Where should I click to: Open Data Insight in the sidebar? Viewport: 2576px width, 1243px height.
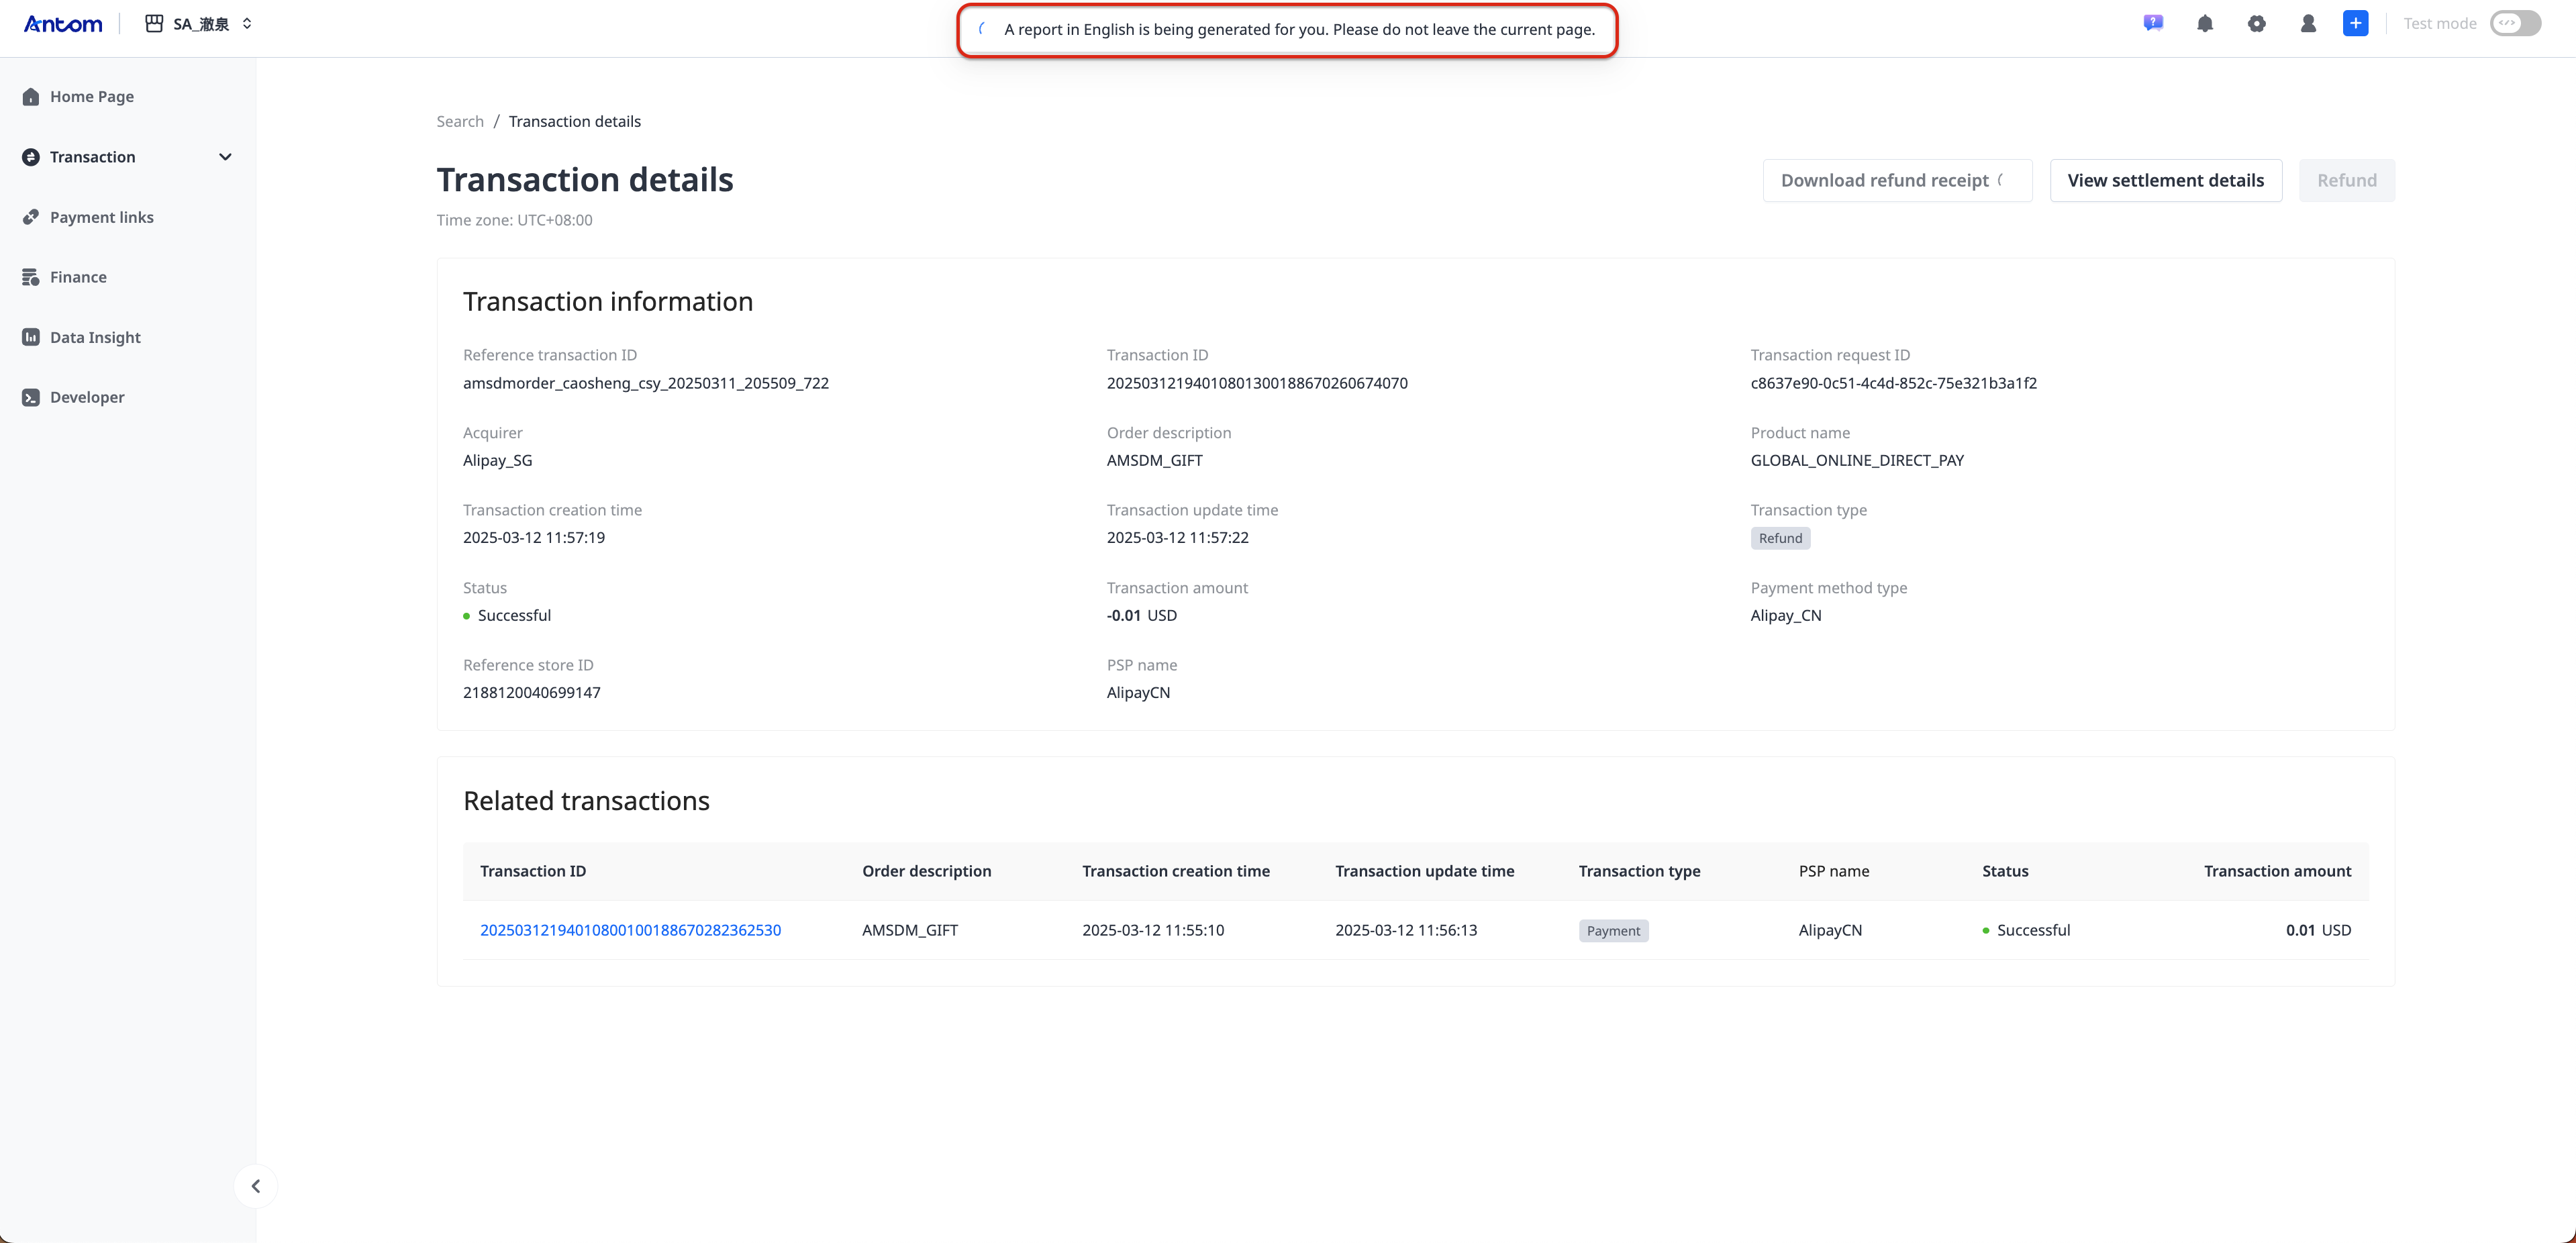point(95,337)
